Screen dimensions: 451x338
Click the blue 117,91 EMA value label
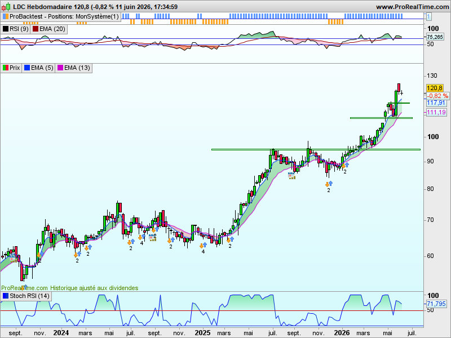pyautogui.click(x=436, y=103)
